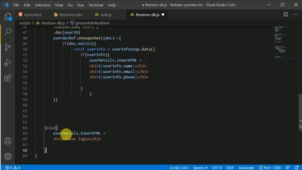Open Terminal menu
Image resolution: width=302 pixels, height=170 pixels.
(96, 5)
